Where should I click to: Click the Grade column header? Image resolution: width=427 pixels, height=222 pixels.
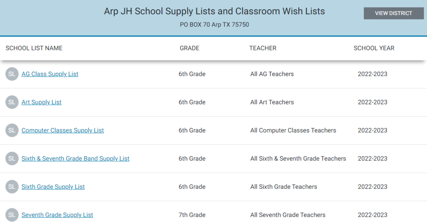pos(190,48)
